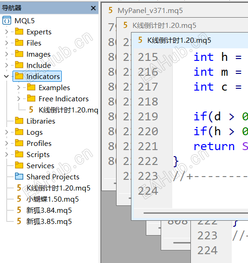Expand the Examples subfolder
The image size is (248, 263).
(x=19, y=87)
